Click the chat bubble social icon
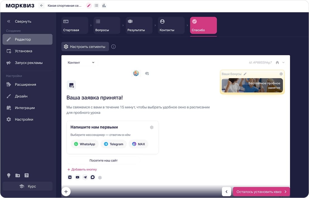This screenshot has width=309, height=198. point(93,177)
